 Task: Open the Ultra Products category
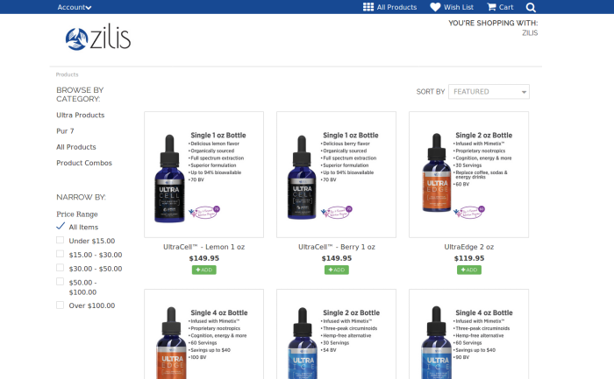click(81, 116)
